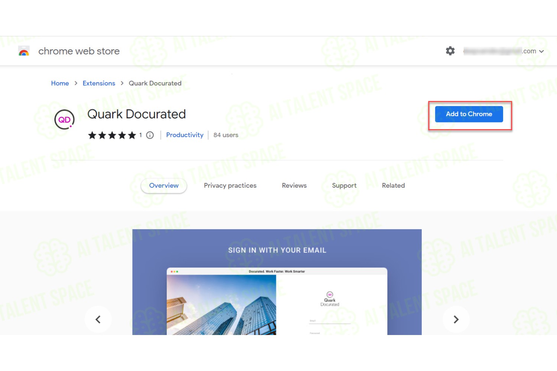The height and width of the screenshot is (371, 557).
Task: Click the chrome web store title text
Action: pyautogui.click(x=79, y=51)
